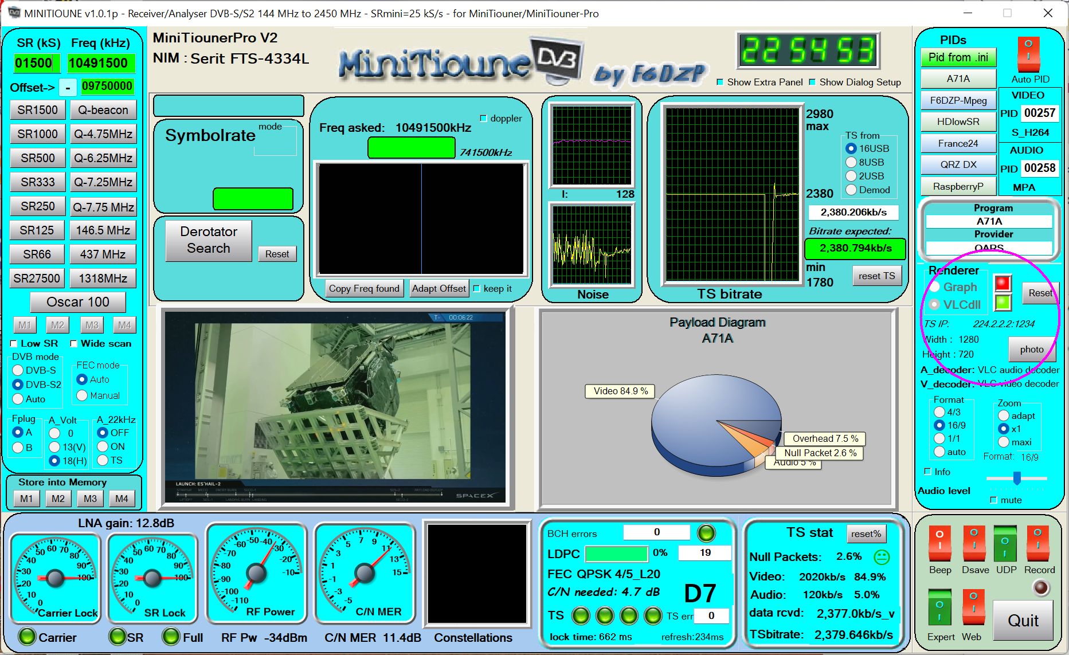The height and width of the screenshot is (655, 1069).
Task: Click the Carrier green LED indicator
Action: (x=26, y=637)
